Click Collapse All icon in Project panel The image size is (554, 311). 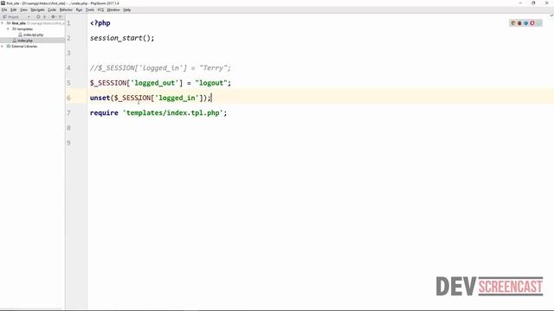point(44,16)
